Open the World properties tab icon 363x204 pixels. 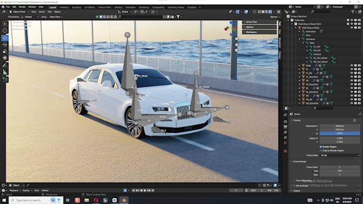click(285, 143)
